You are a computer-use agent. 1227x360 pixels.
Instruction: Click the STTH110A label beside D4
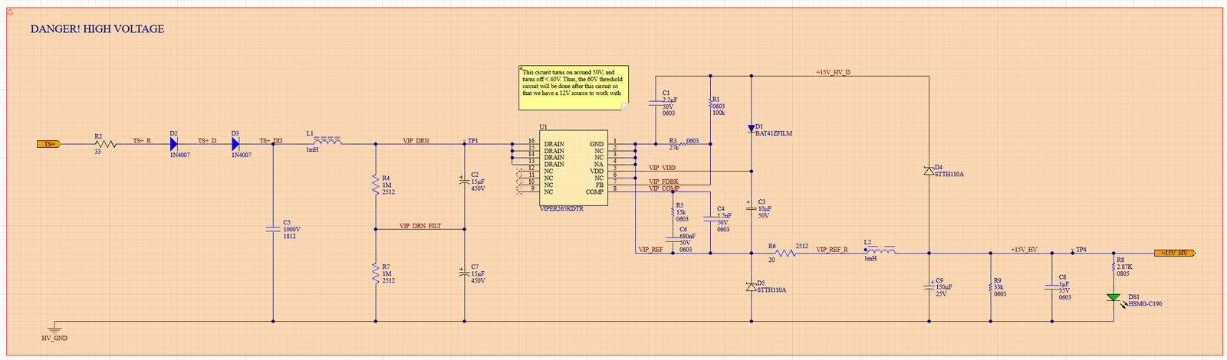point(949,175)
